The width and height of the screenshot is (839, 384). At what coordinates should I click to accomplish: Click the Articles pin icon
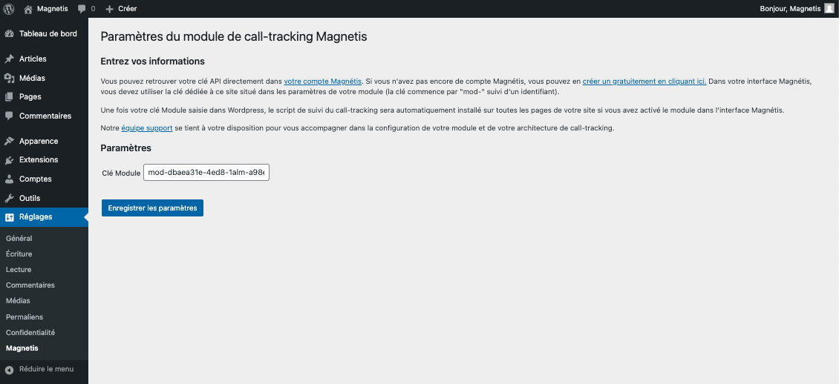pyautogui.click(x=9, y=59)
